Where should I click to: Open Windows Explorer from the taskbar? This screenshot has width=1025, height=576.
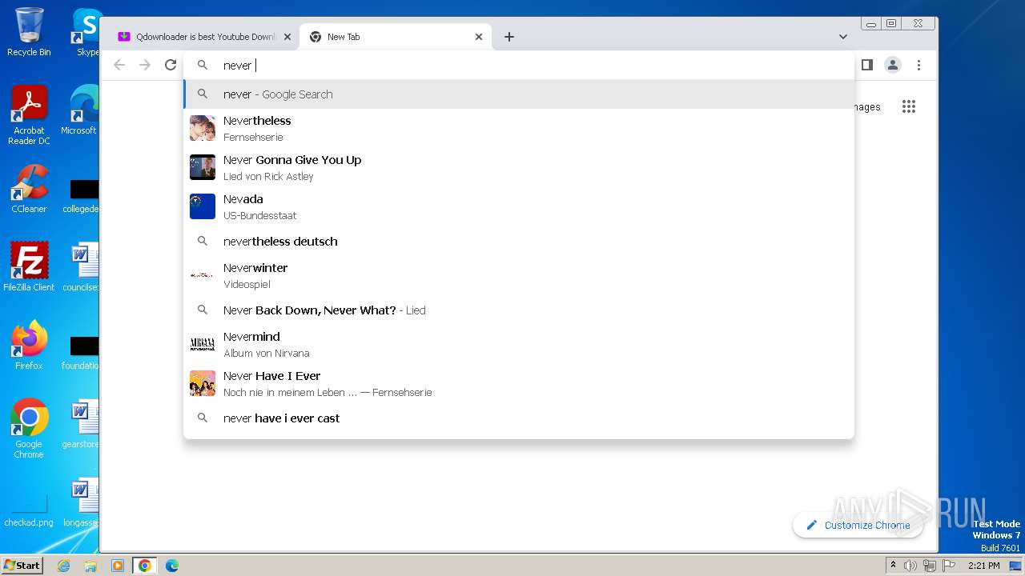(x=90, y=566)
